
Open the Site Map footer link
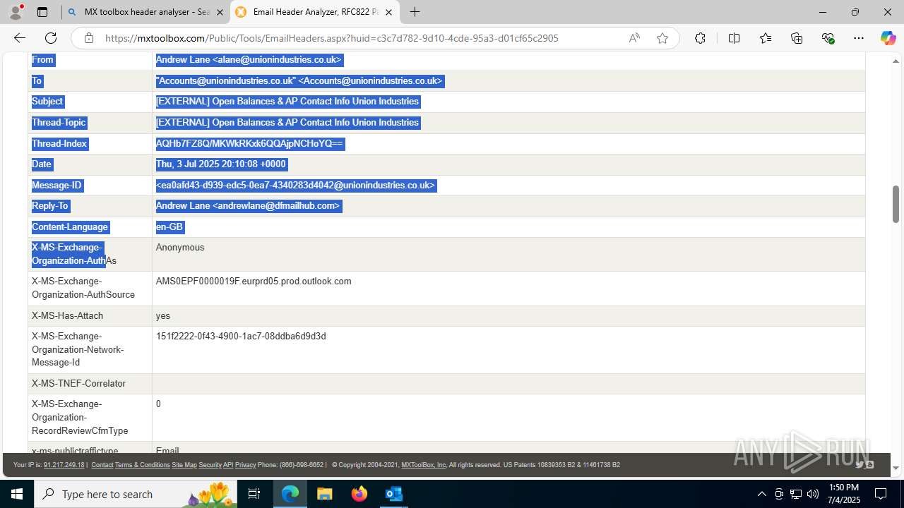[184, 465]
